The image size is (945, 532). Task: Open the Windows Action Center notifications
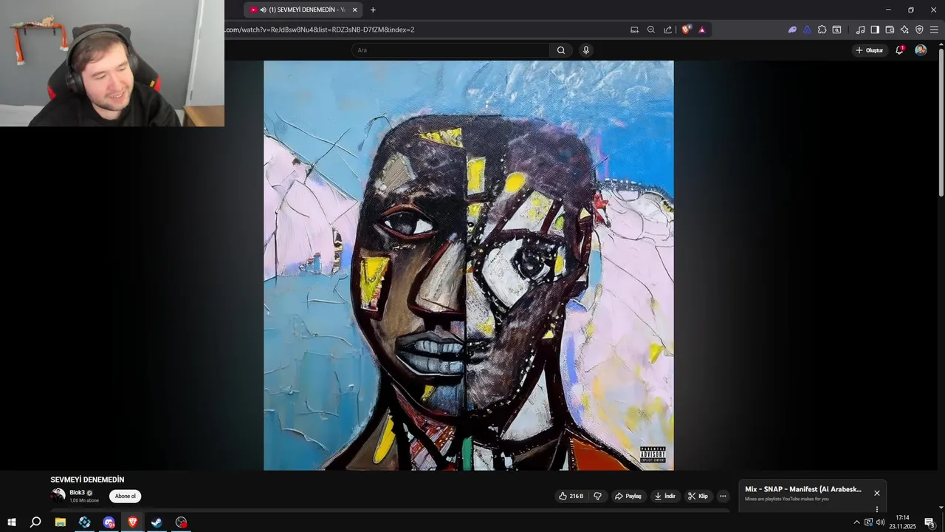pyautogui.click(x=930, y=522)
